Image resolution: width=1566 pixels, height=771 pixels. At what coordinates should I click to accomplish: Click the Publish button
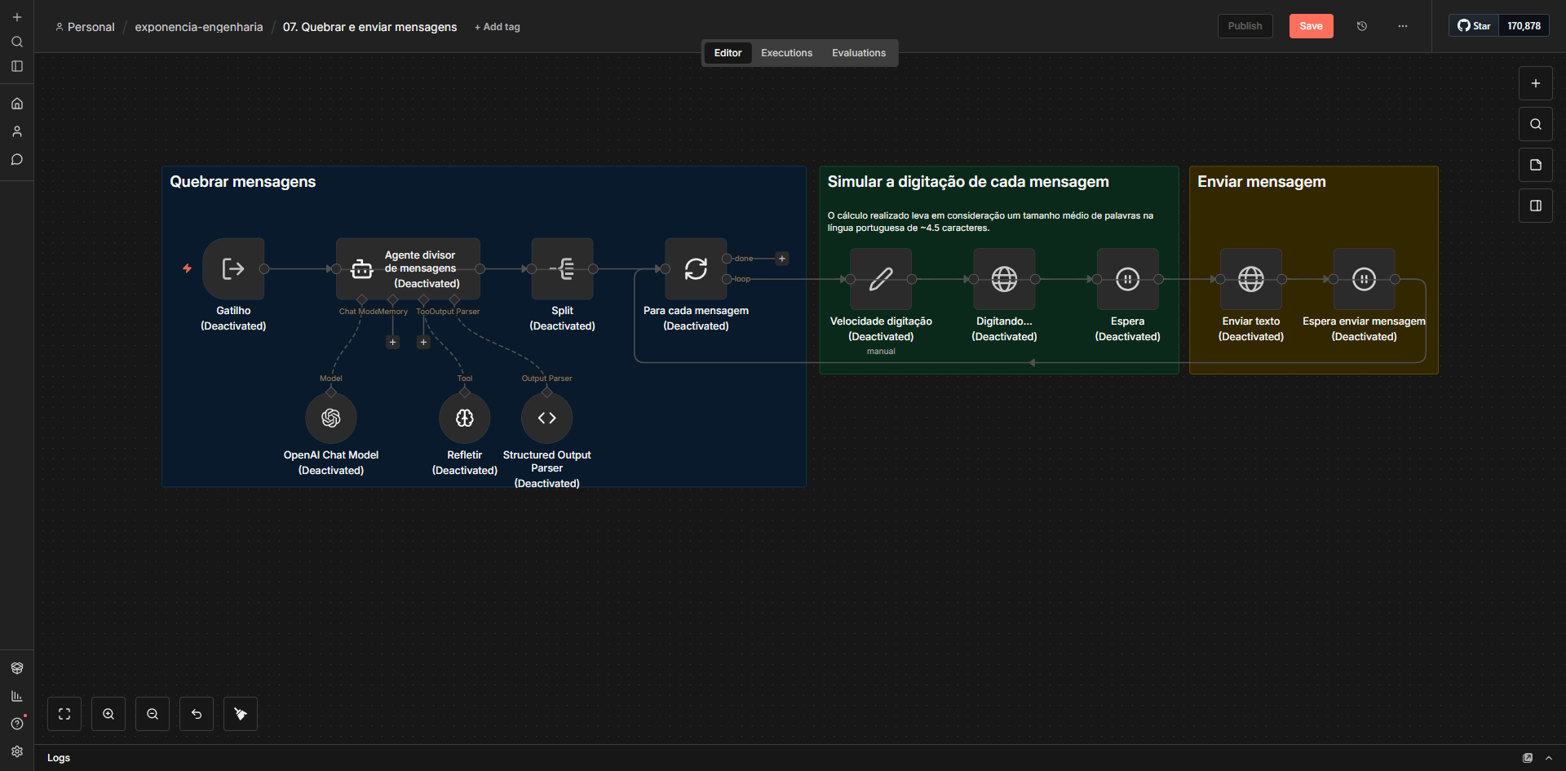coord(1245,26)
